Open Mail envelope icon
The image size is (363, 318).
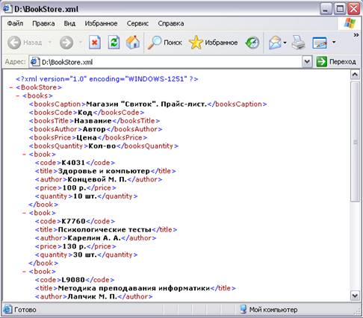tap(275, 43)
